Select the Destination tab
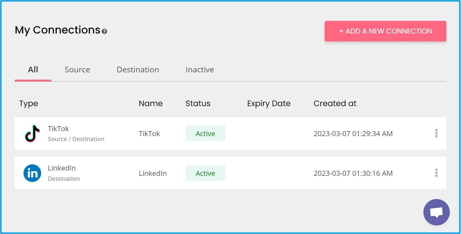The height and width of the screenshot is (234, 461). point(138,70)
